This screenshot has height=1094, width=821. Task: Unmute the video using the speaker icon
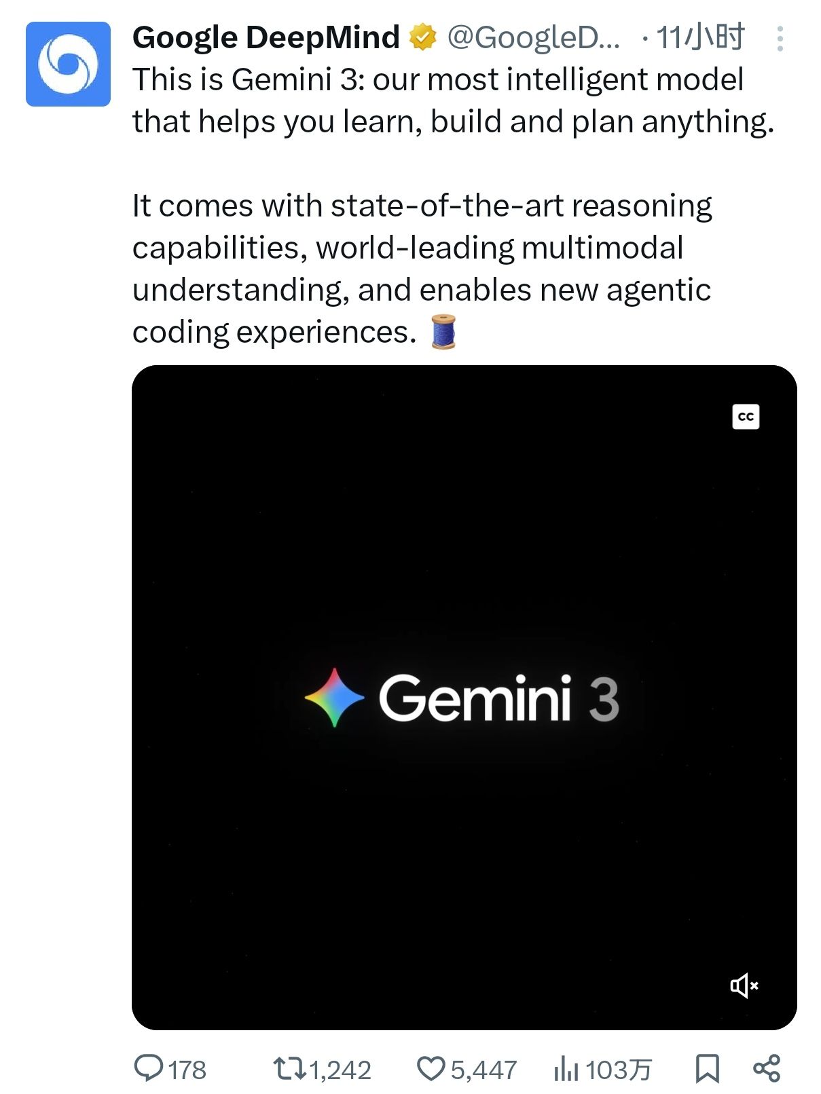tap(744, 985)
